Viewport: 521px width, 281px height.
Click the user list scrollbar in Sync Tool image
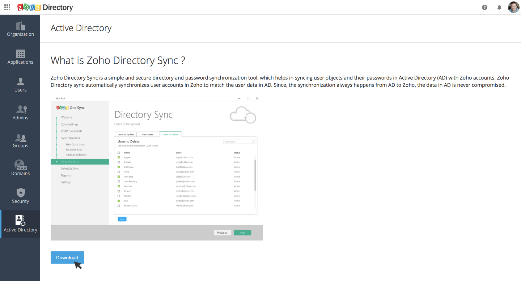click(x=255, y=175)
